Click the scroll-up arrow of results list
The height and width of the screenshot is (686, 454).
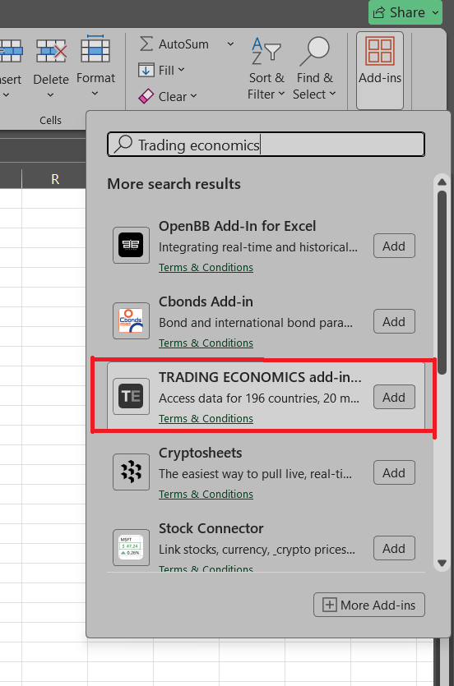(442, 182)
